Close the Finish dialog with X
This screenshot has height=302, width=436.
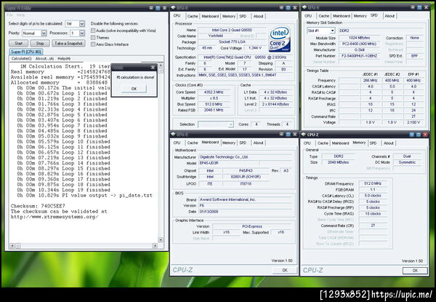click(x=153, y=68)
